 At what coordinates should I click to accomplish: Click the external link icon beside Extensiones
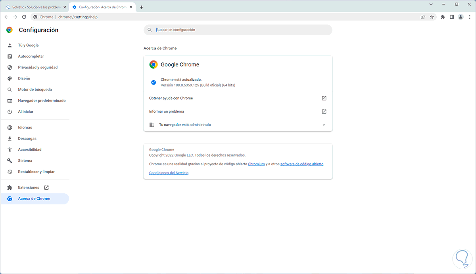click(x=46, y=187)
